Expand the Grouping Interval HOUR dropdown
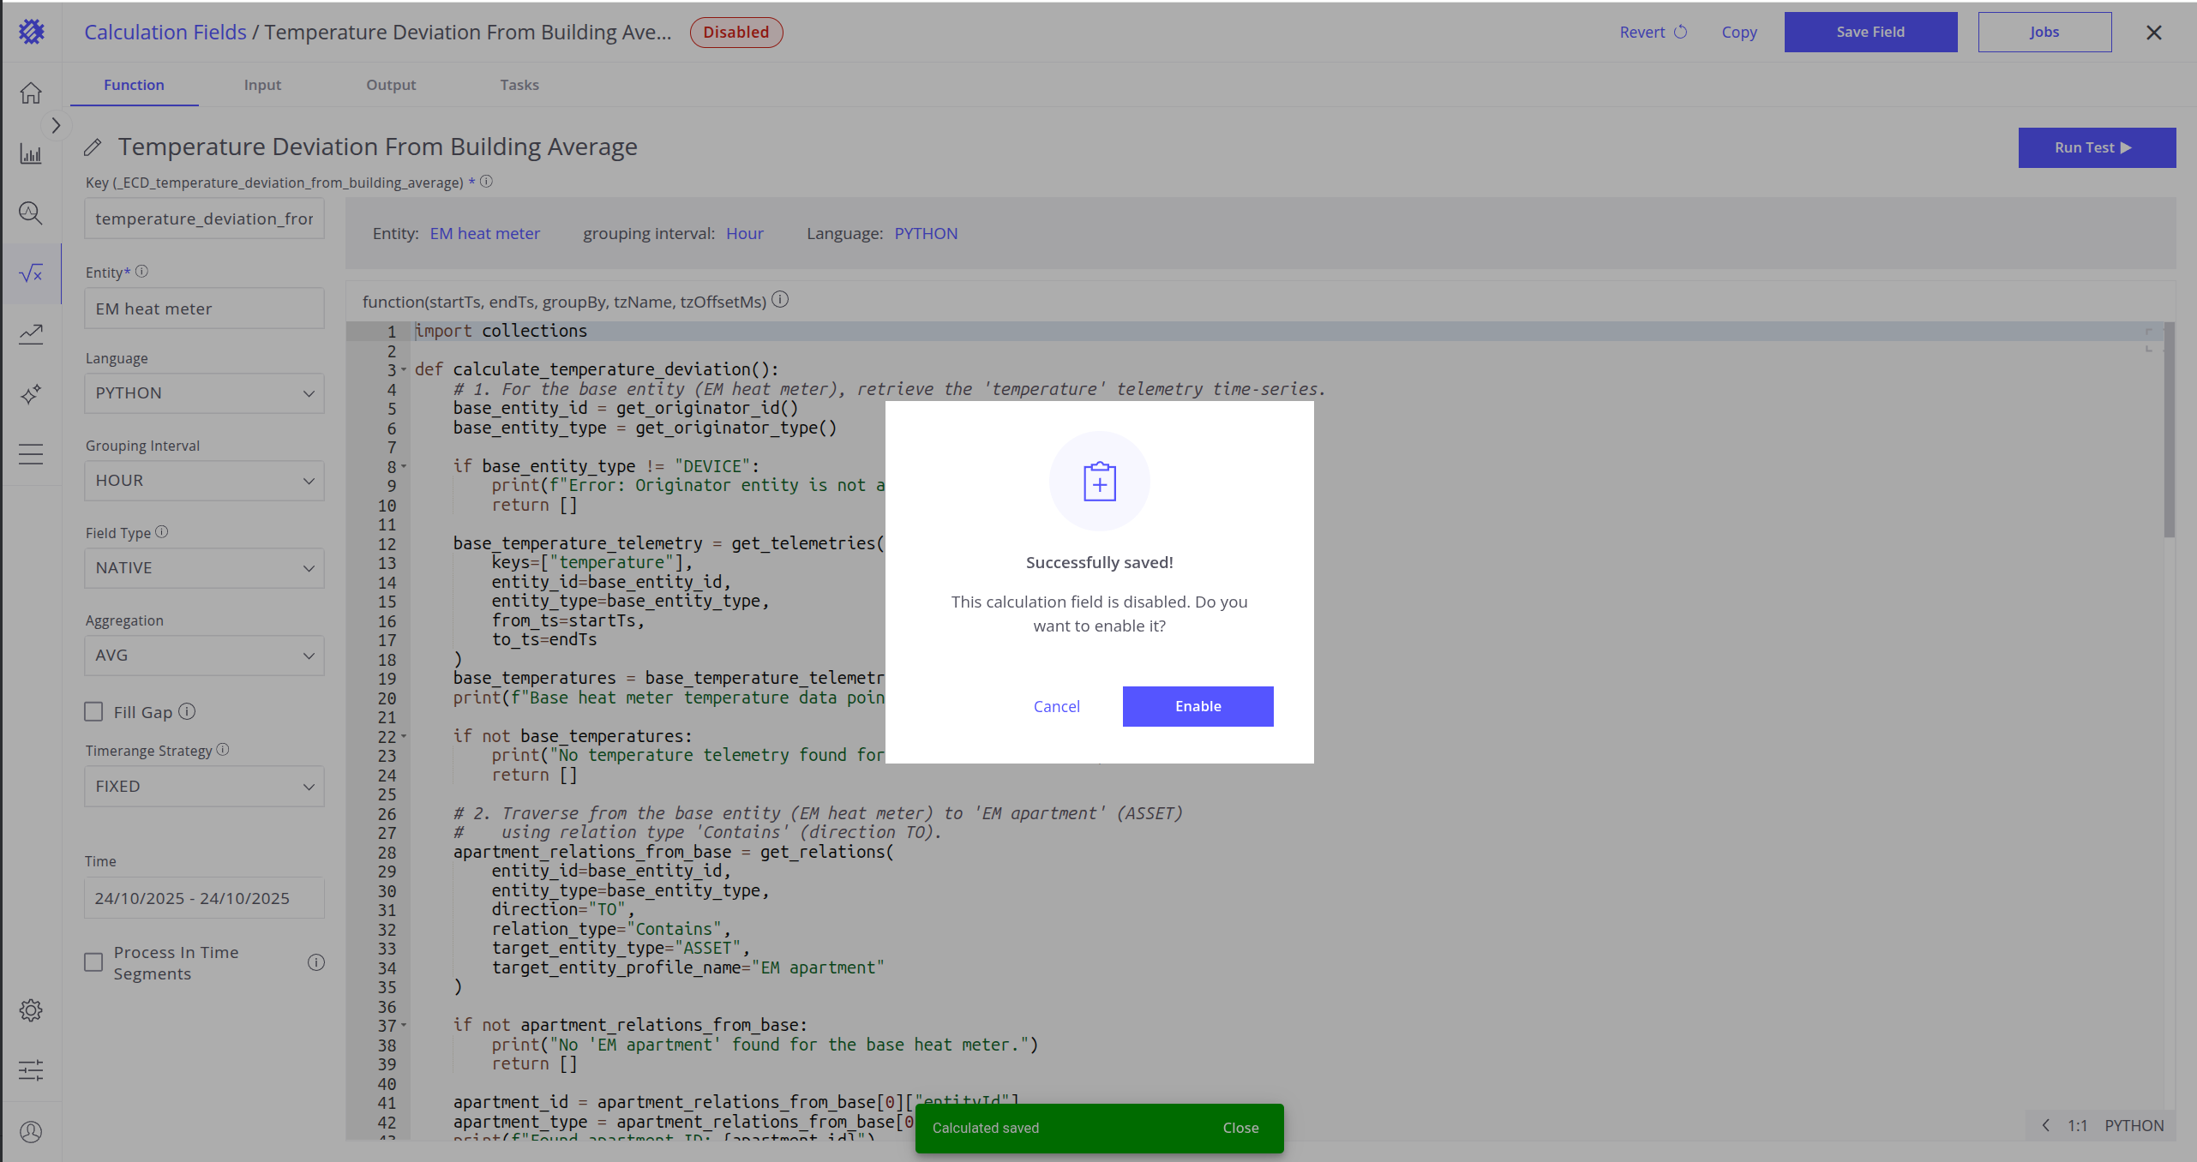2197x1162 pixels. [204, 481]
